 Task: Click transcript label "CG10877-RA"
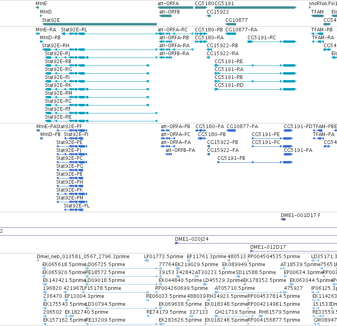pos(241,30)
